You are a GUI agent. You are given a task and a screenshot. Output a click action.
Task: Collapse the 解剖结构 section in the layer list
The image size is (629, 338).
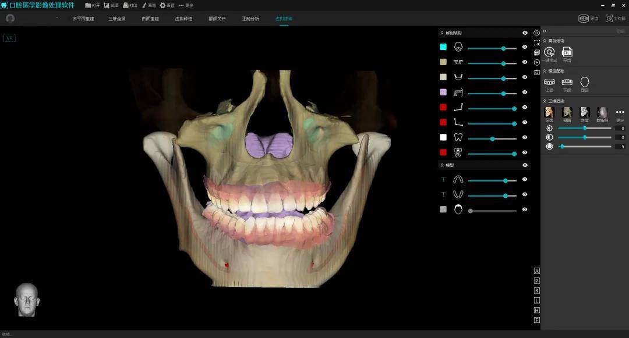click(442, 33)
